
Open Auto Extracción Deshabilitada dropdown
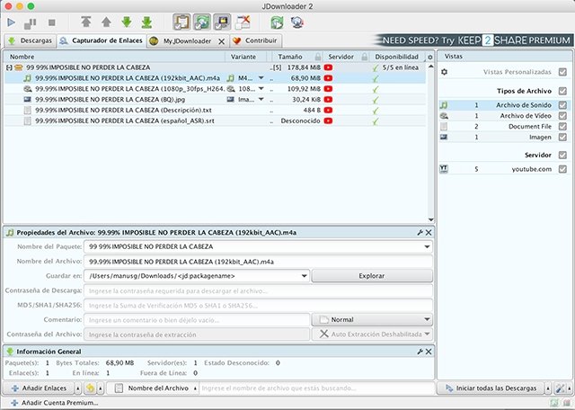point(372,334)
